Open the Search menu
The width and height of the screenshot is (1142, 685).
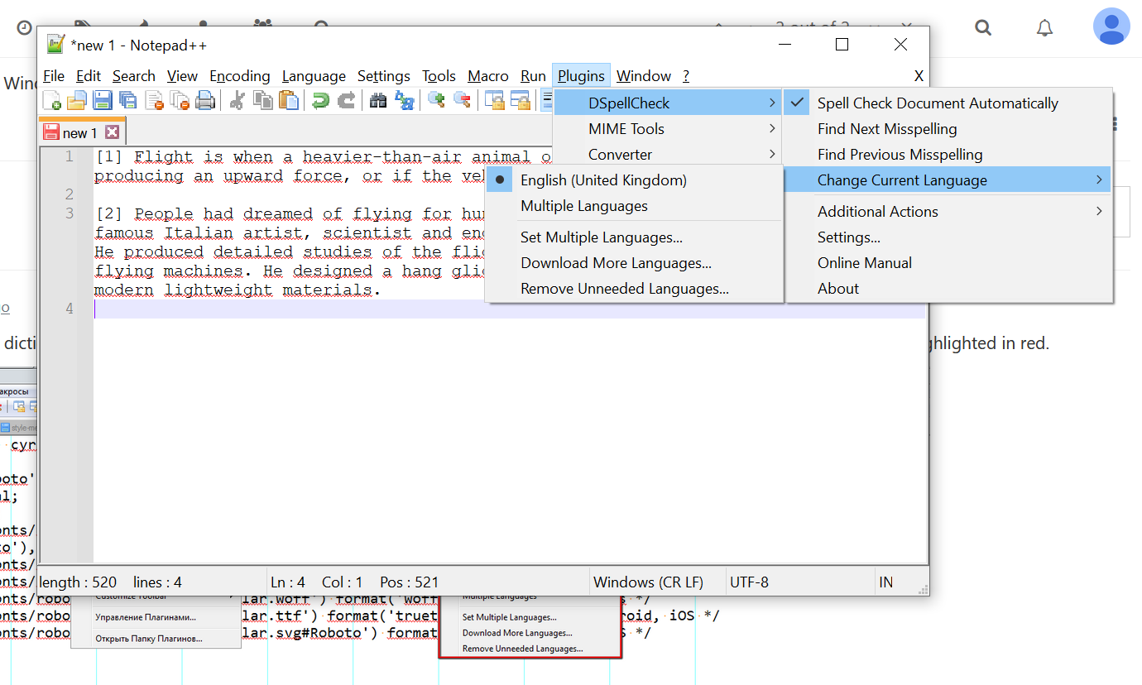pos(134,76)
